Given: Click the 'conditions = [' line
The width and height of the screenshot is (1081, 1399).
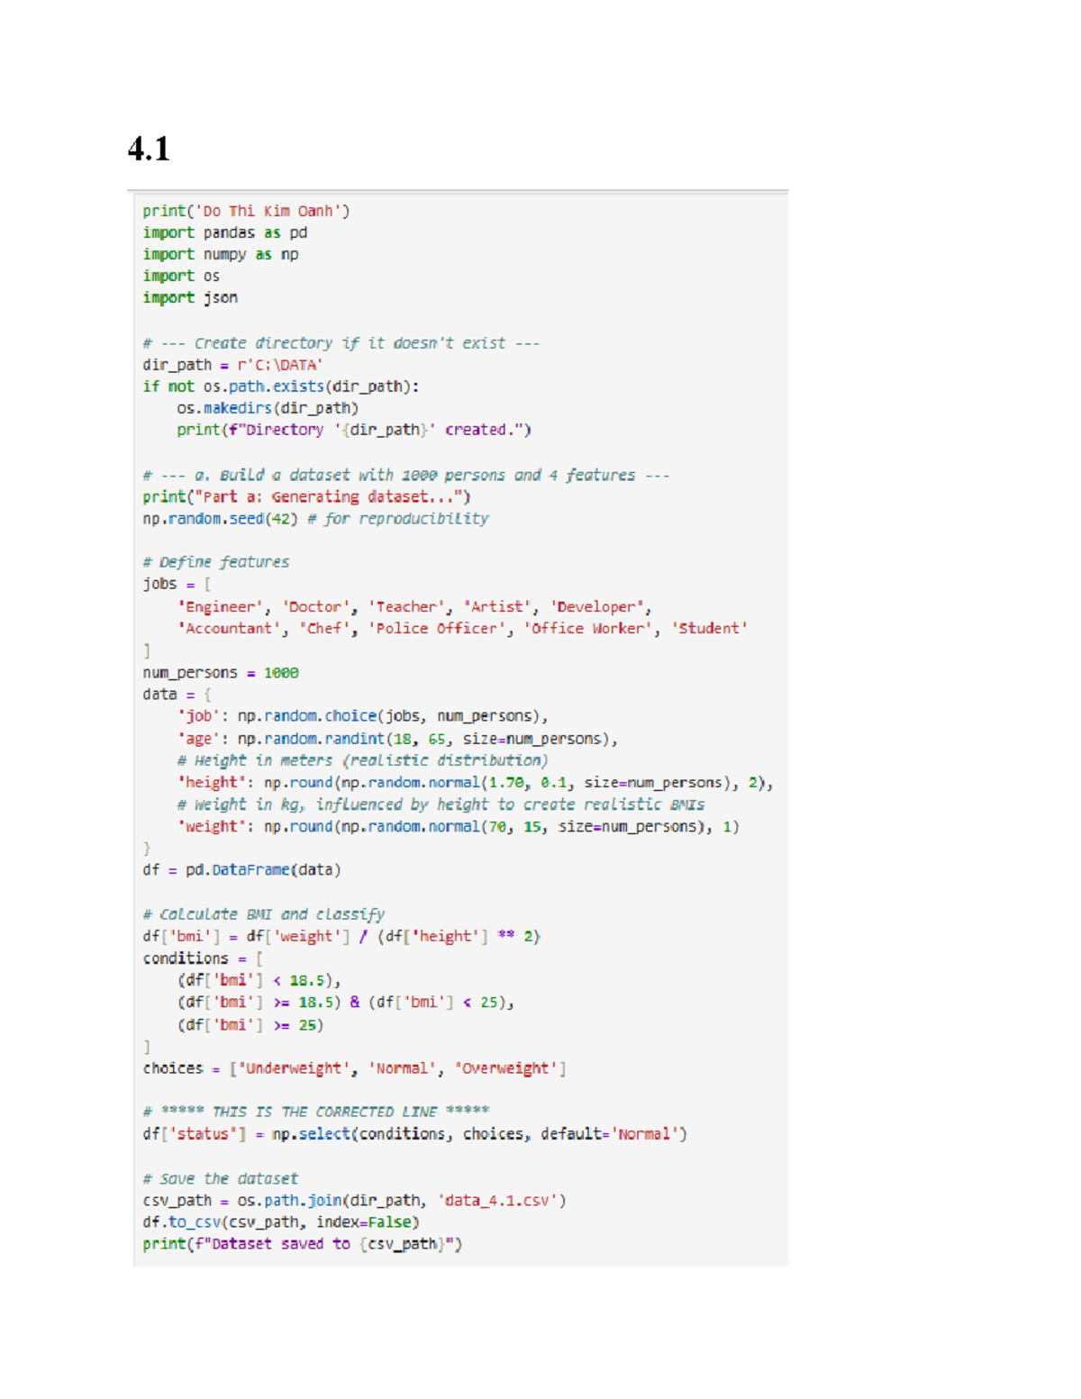Looking at the screenshot, I should click(203, 958).
